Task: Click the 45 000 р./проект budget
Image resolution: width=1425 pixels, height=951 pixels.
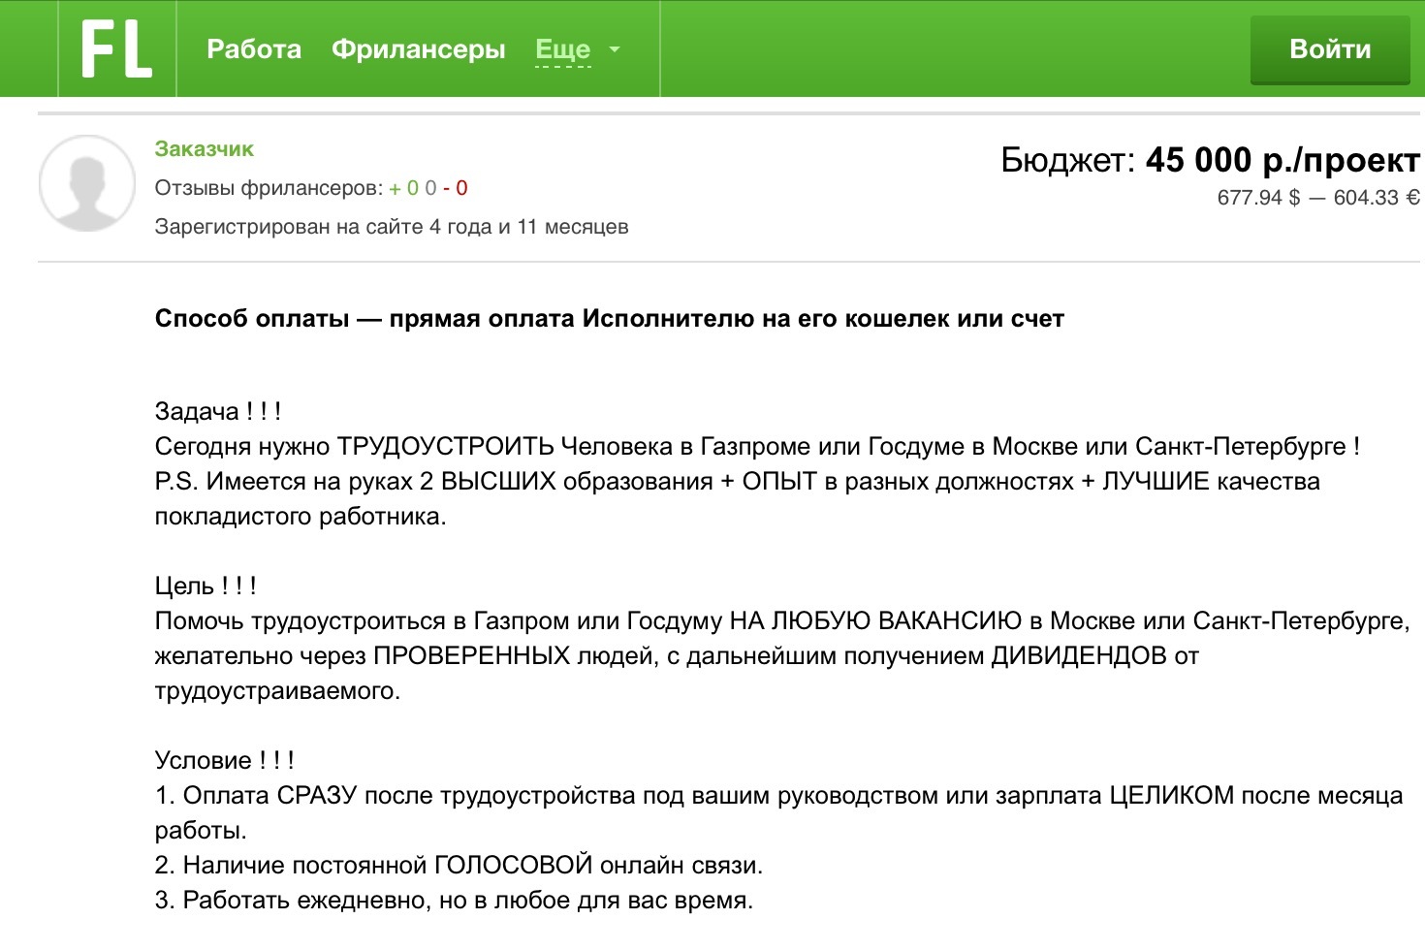Action: tap(1282, 160)
